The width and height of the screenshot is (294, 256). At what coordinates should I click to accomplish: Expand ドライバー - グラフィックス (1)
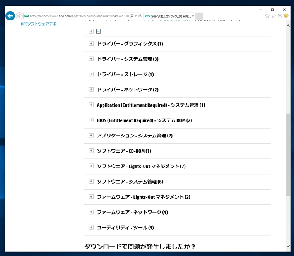(91, 43)
